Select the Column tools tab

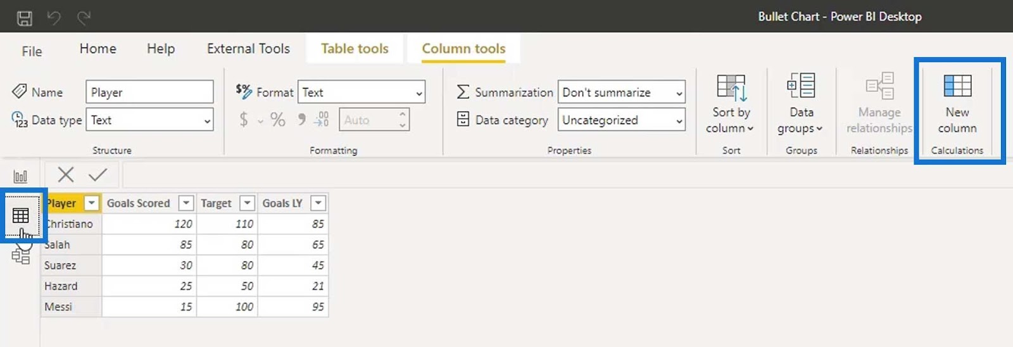(463, 49)
